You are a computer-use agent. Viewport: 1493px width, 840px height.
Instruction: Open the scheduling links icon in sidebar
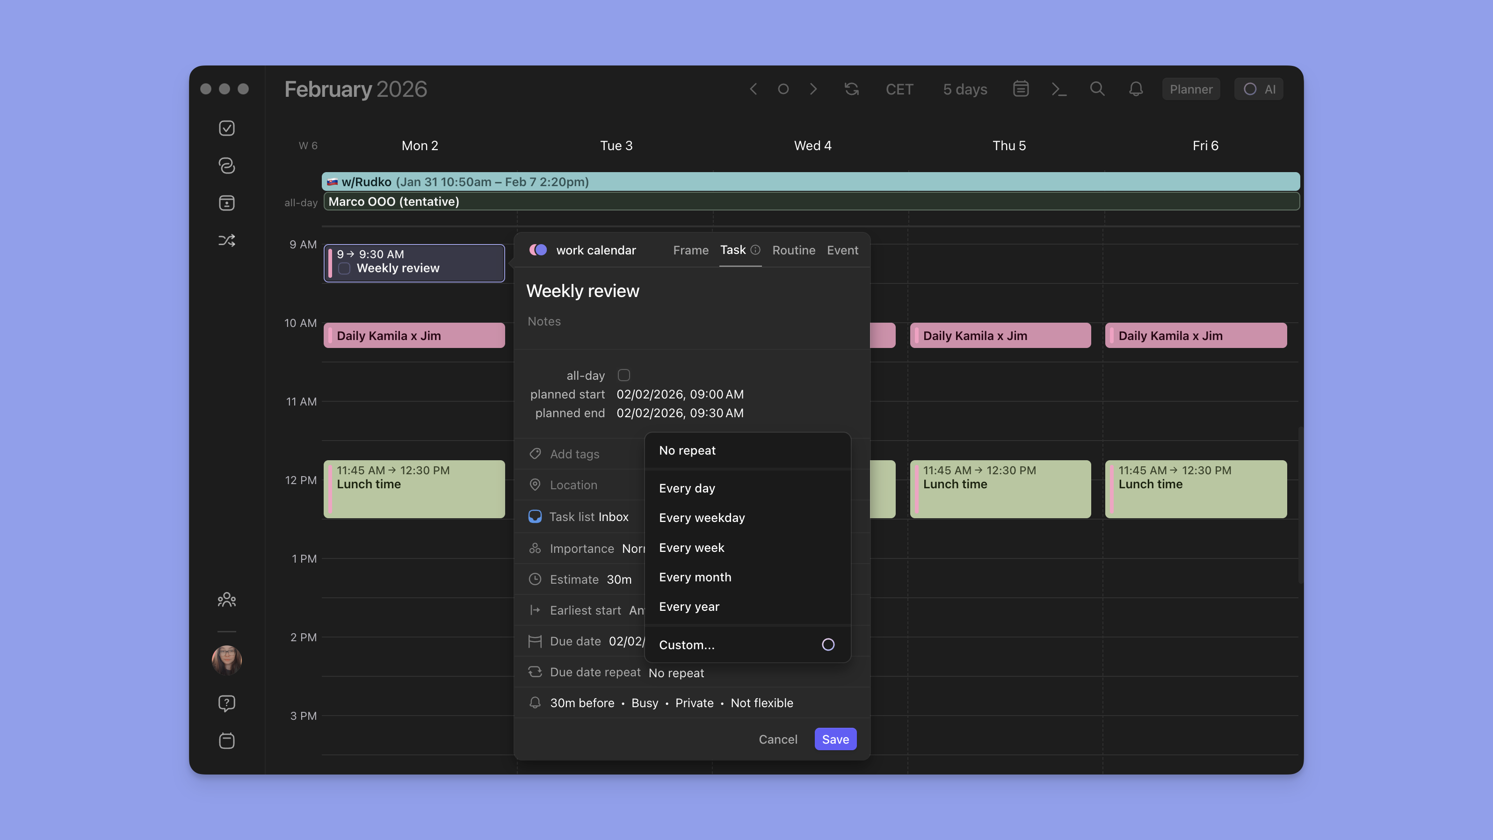pos(226,166)
